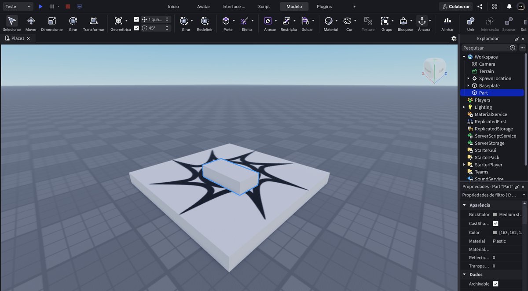Image resolution: width=528 pixels, height=291 pixels.
Task: Click the Cor palette icon
Action: [x=347, y=21]
